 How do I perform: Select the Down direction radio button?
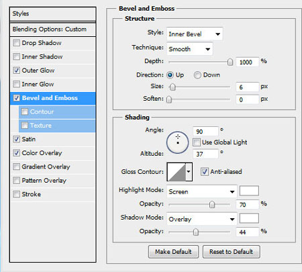coord(197,75)
